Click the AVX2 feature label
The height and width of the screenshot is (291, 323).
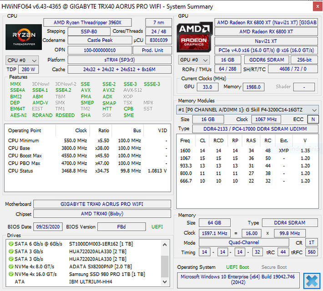pos(109,90)
